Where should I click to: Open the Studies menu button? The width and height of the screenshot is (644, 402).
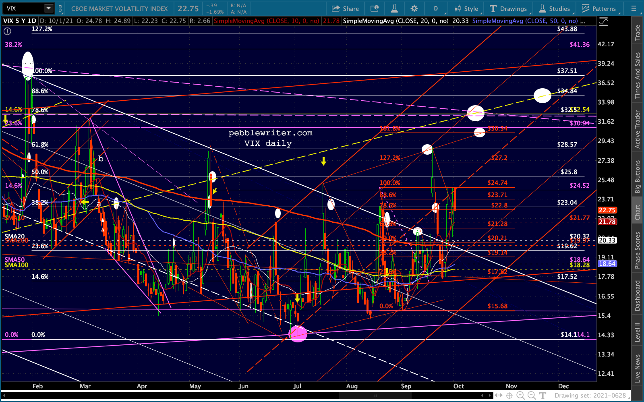coord(555,8)
